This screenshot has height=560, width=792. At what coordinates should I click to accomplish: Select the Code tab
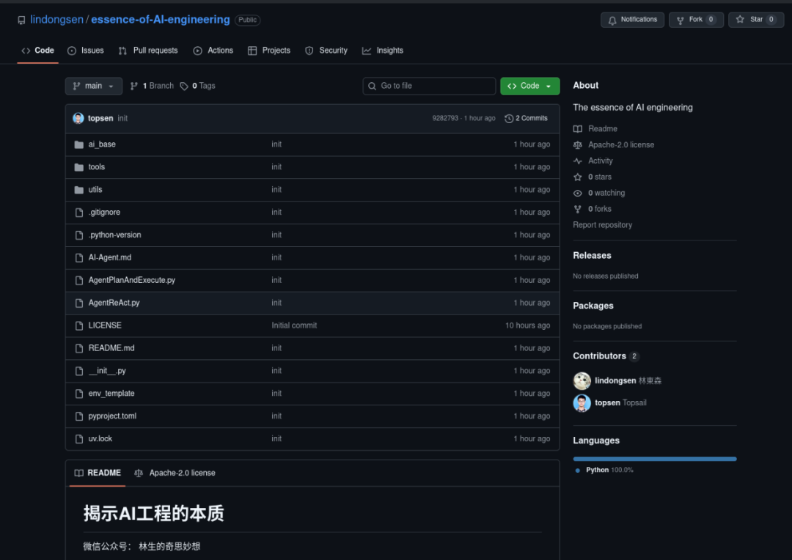[x=37, y=50]
